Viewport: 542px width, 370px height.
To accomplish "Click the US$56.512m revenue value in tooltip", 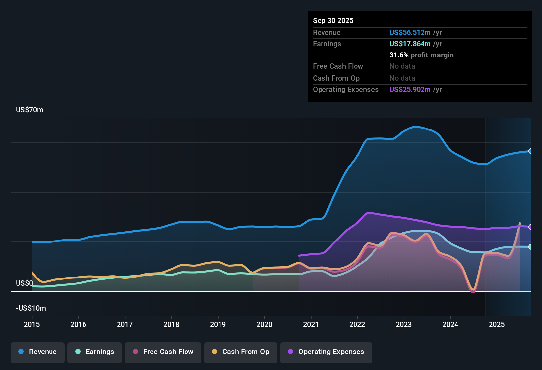I will tap(410, 32).
